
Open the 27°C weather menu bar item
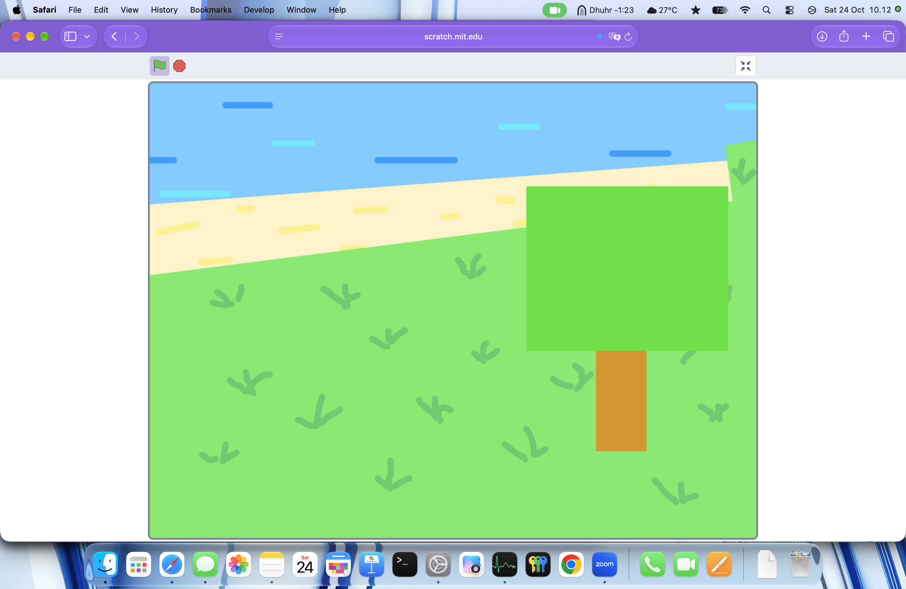(662, 10)
